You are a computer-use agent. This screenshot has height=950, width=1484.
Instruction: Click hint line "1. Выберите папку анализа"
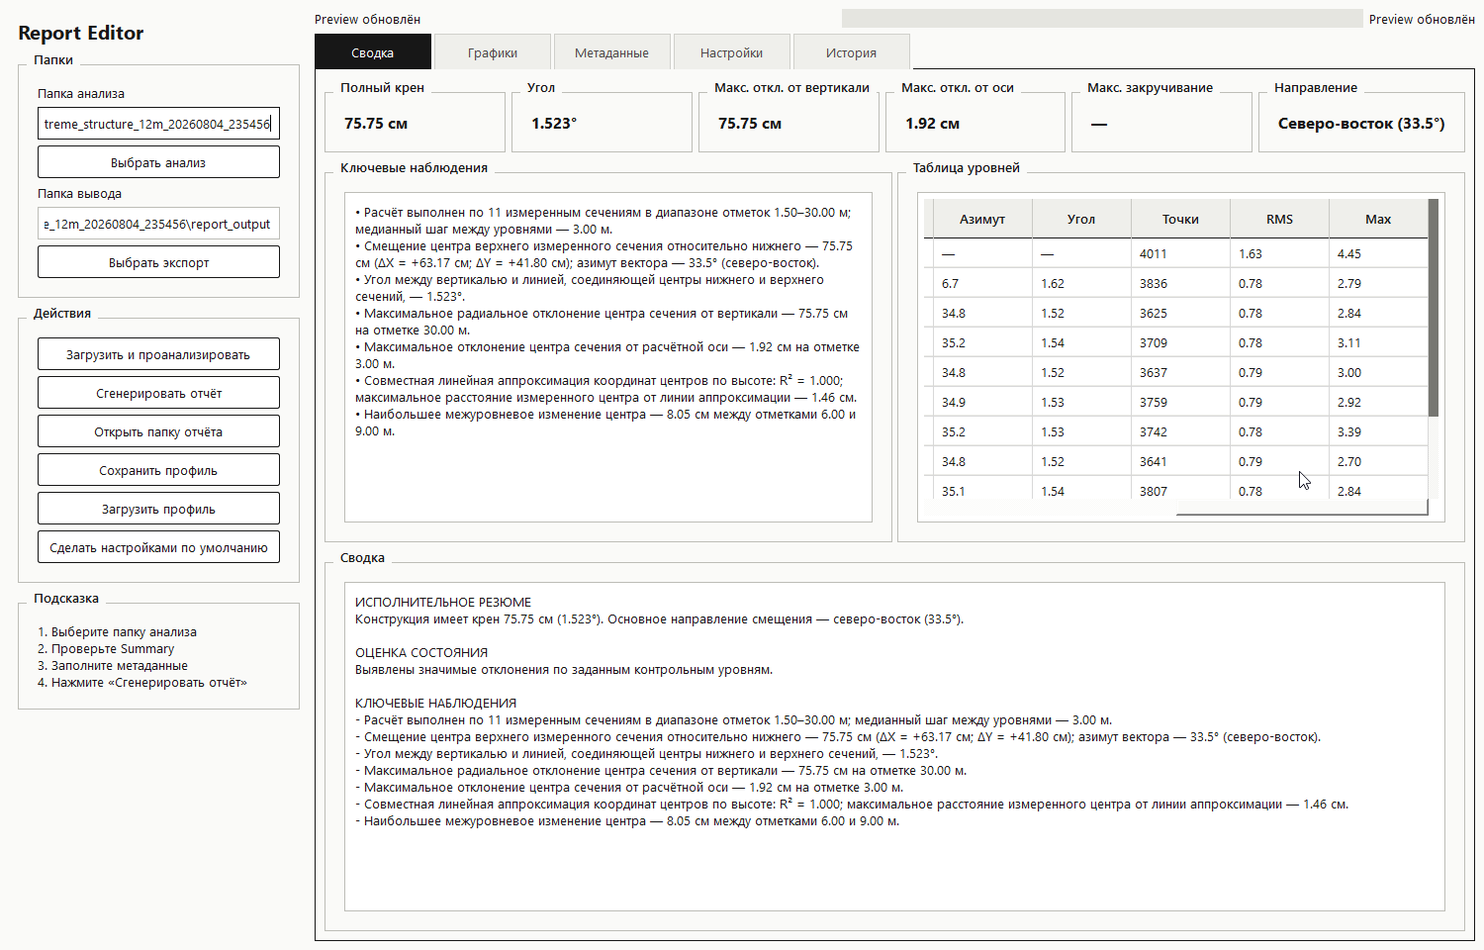(117, 632)
